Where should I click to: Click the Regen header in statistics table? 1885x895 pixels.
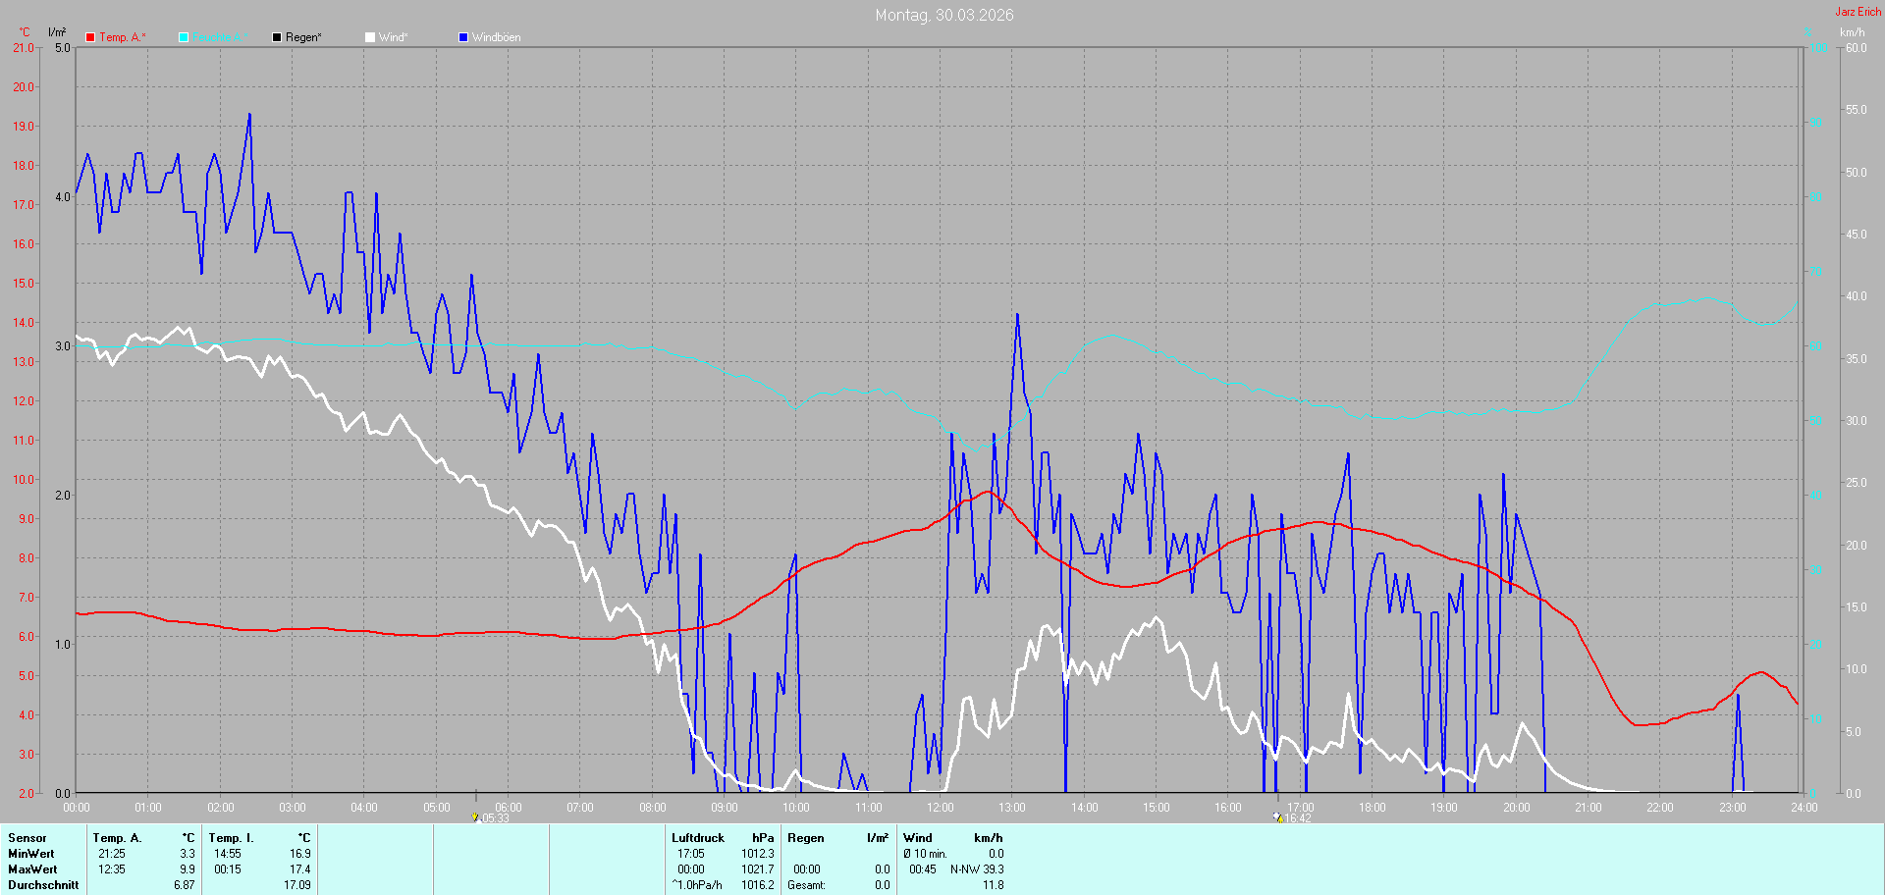point(805,838)
